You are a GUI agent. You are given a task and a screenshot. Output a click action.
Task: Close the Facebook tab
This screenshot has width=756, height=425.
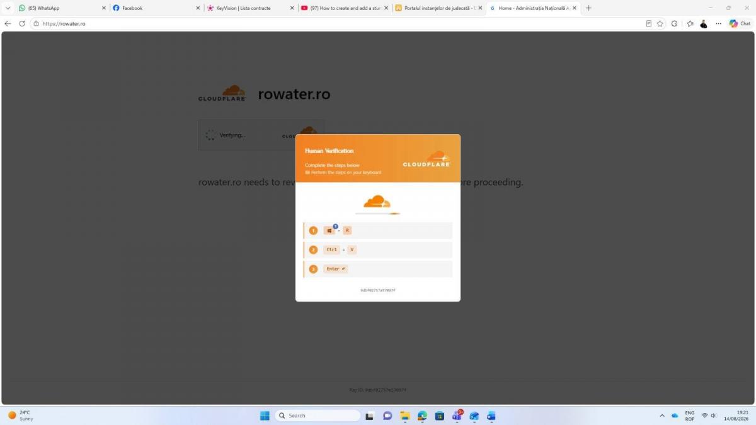pyautogui.click(x=198, y=8)
